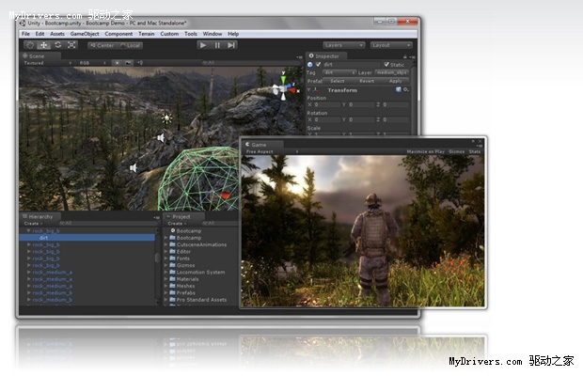Toggle the Static checkbox in Inspector
The width and height of the screenshot is (583, 376).
386,64
